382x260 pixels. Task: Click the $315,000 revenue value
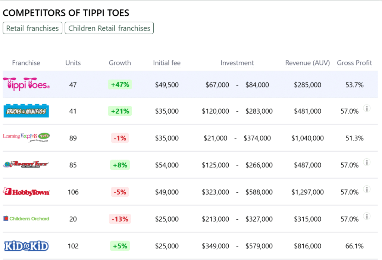[x=307, y=219]
